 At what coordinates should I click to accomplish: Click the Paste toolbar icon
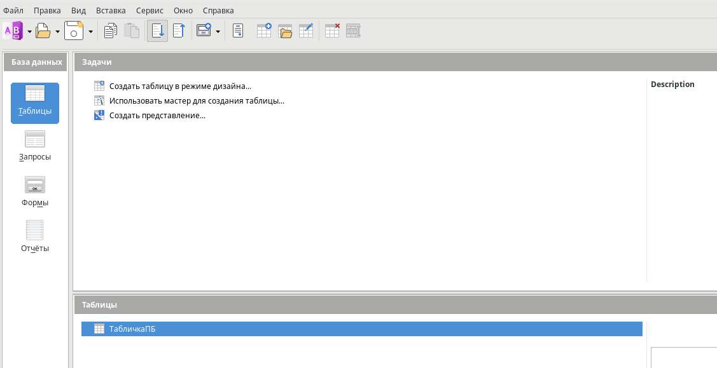tap(132, 31)
